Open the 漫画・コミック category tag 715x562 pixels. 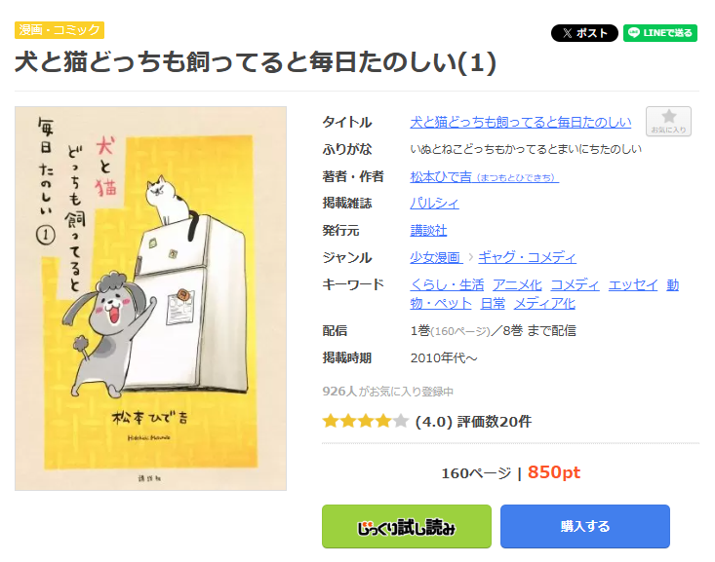pos(60,30)
